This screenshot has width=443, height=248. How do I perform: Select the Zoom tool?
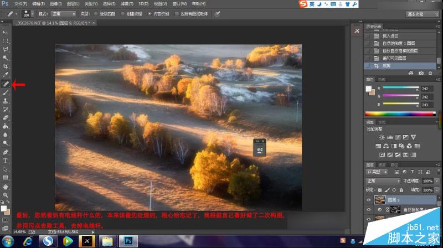(x=6, y=195)
